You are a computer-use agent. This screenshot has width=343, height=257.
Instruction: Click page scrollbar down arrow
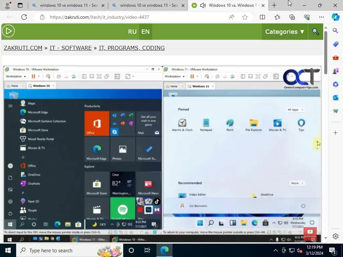326,238
